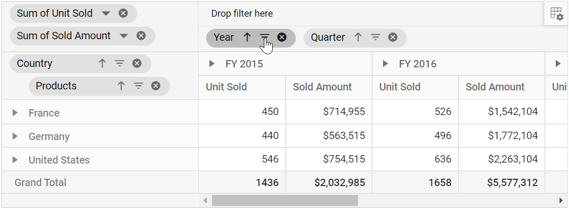Image resolution: width=569 pixels, height=208 pixels.
Task: Select the cell $563,515
Action: click(329, 135)
